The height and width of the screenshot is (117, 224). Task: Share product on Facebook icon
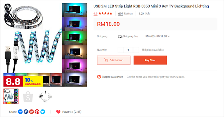click(26, 112)
